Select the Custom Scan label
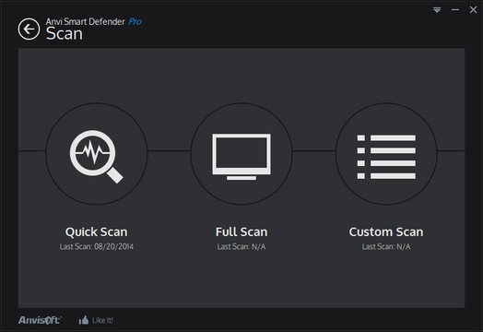 (x=386, y=231)
